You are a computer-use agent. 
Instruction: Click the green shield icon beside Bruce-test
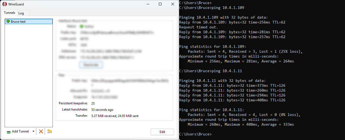(8, 21)
